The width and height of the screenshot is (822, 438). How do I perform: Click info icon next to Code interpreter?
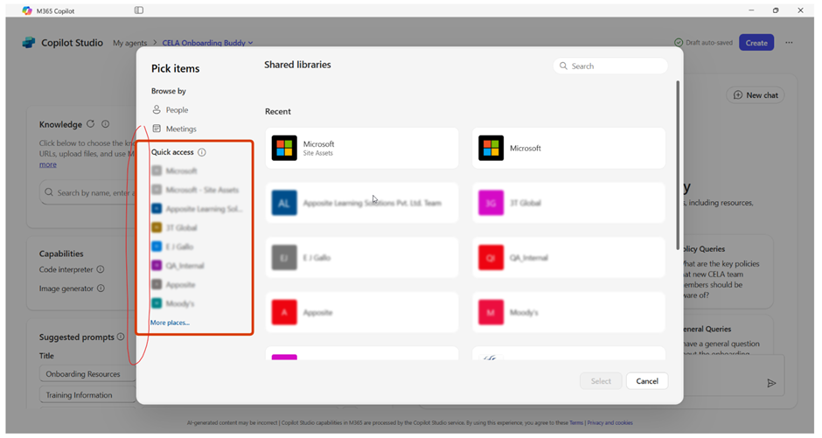point(101,269)
